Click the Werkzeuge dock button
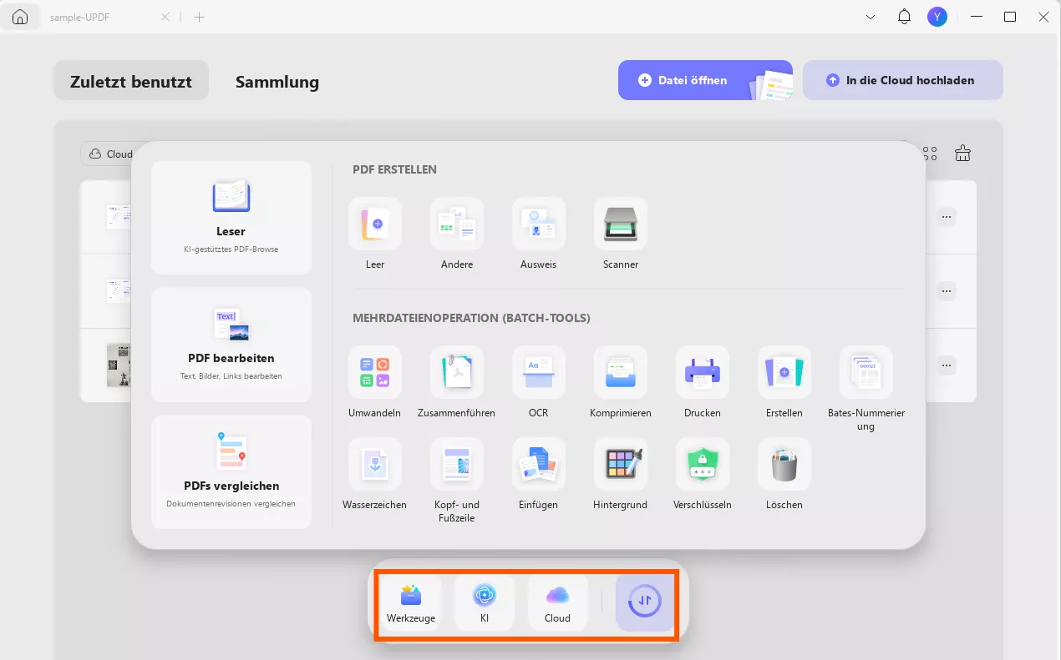Image resolution: width=1061 pixels, height=660 pixels. (x=411, y=602)
